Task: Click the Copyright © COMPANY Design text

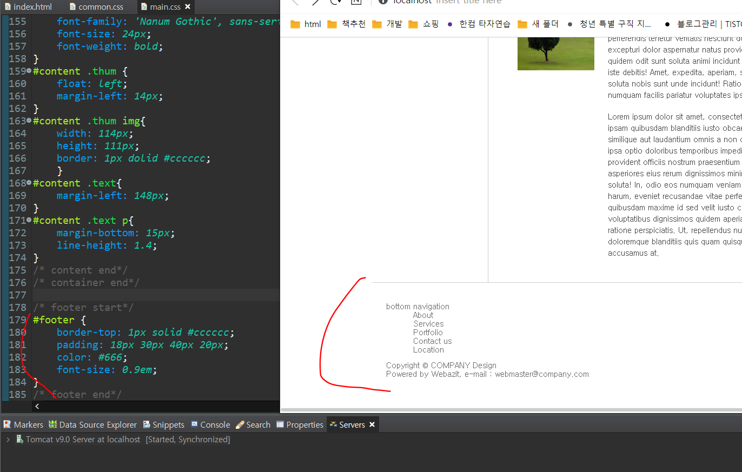Action: pos(441,365)
